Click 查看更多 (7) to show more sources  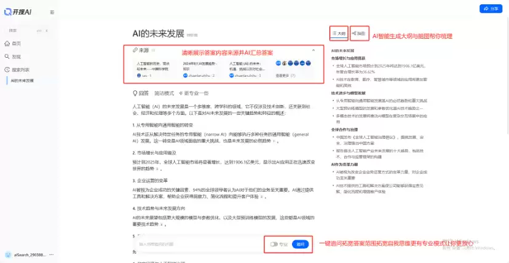click(286, 76)
